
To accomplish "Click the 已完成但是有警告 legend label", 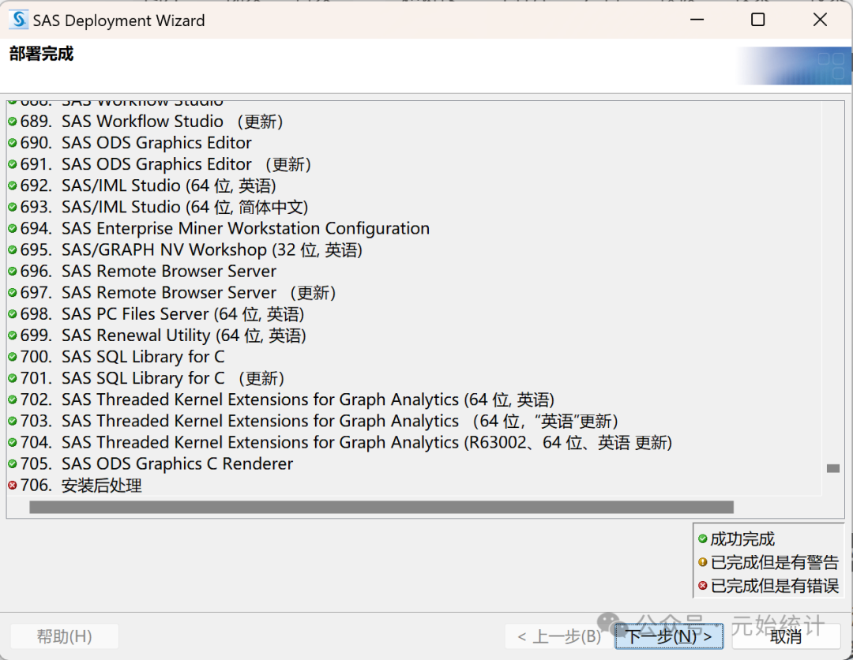I will click(775, 562).
